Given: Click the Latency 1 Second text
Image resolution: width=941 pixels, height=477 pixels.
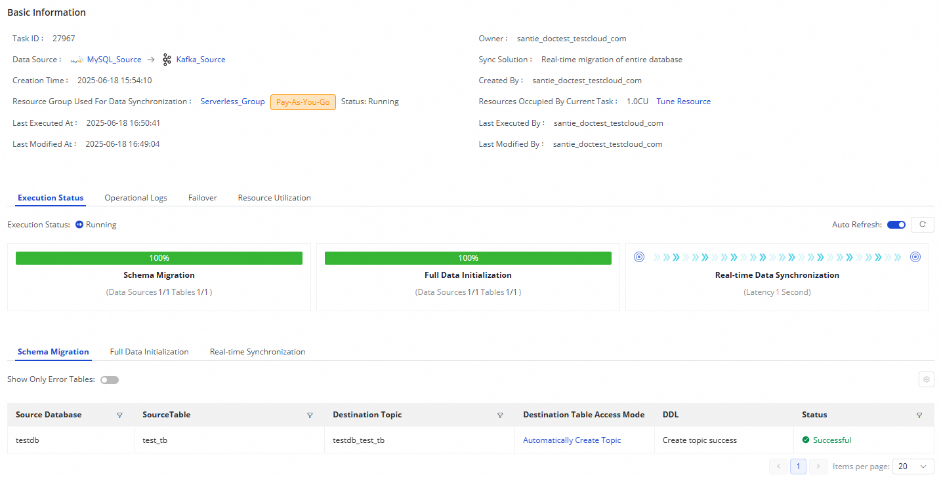Looking at the screenshot, I should (777, 292).
